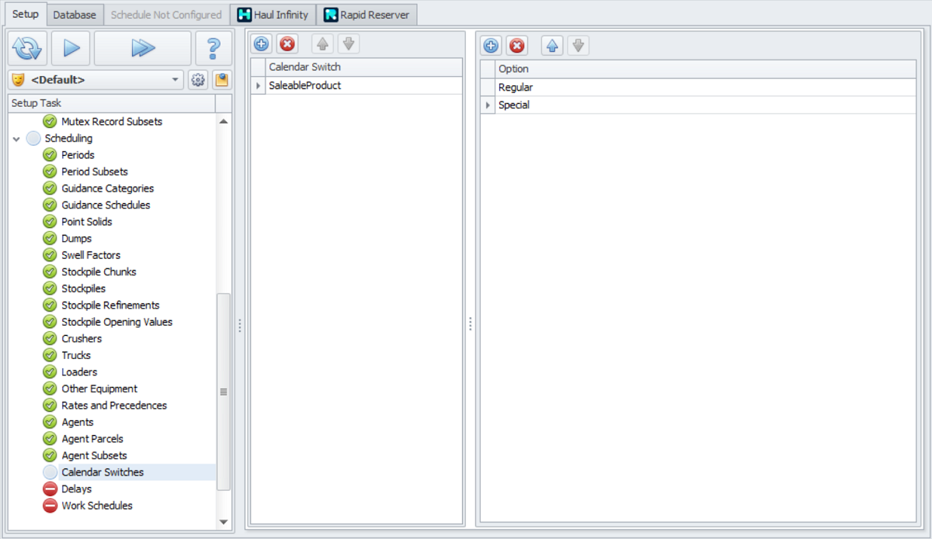Select Work Schedules setup task
The image size is (932, 539).
click(96, 506)
